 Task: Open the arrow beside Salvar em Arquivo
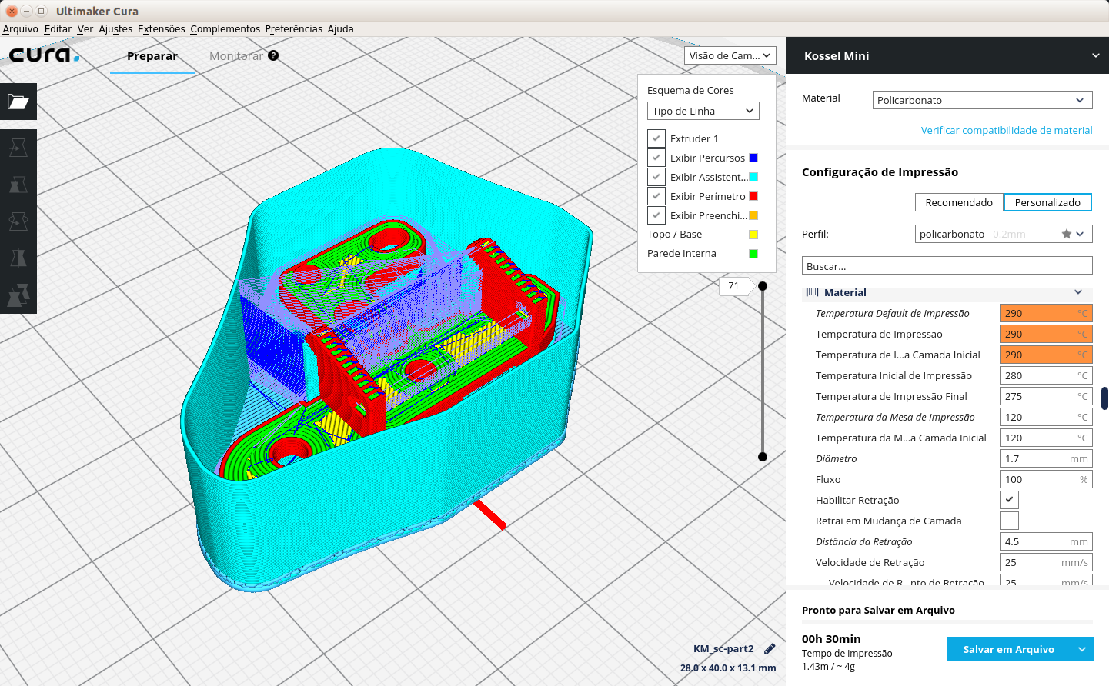tap(1082, 649)
